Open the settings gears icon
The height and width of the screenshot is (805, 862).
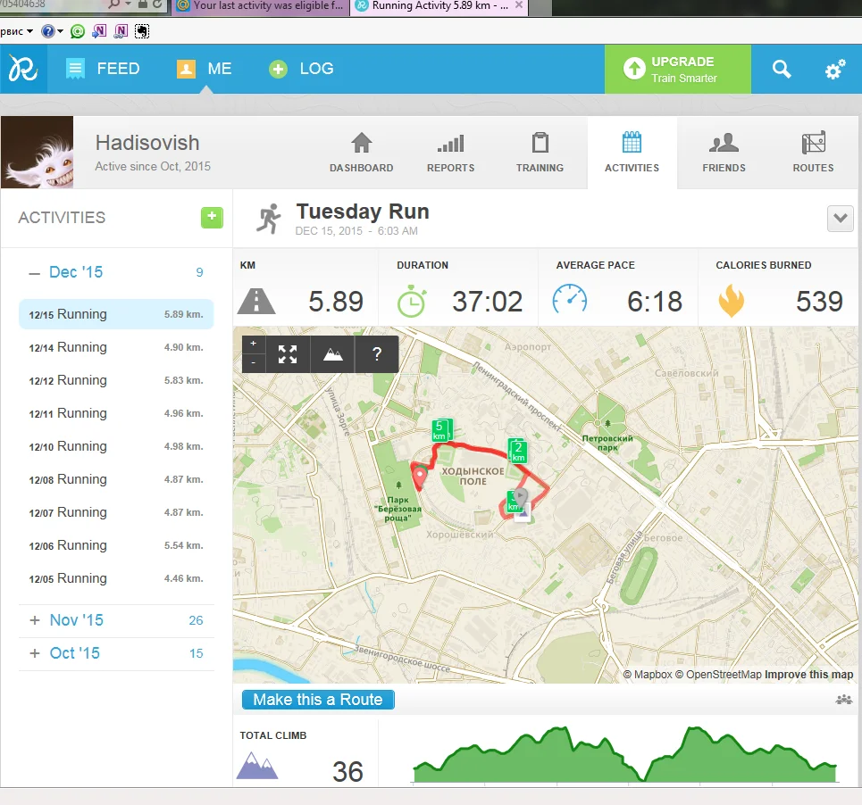pyautogui.click(x=834, y=70)
